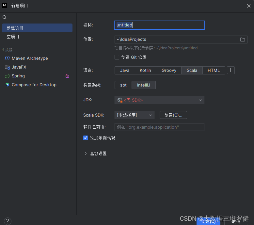This screenshot has width=254, height=225.
Task: Click the sidebar search field
Action: [x=38, y=17]
